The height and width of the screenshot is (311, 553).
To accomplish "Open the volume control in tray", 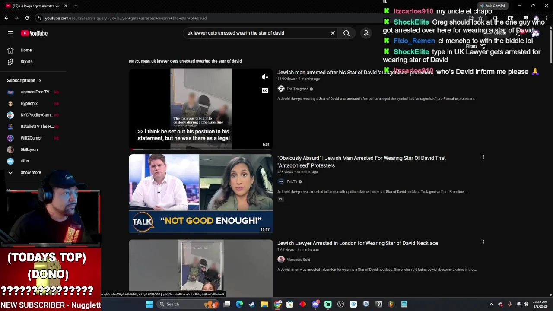I will [x=526, y=304].
